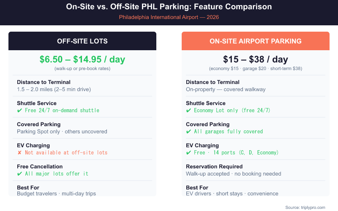Click the walk-up or pre-book rates note
338x211 pixels.
pos(82,68)
